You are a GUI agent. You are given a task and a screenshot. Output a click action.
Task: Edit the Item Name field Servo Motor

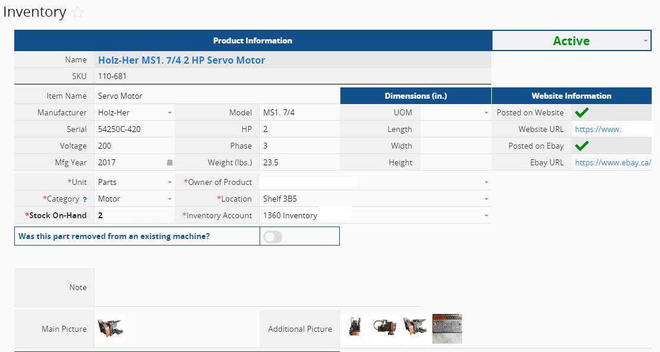(x=217, y=96)
